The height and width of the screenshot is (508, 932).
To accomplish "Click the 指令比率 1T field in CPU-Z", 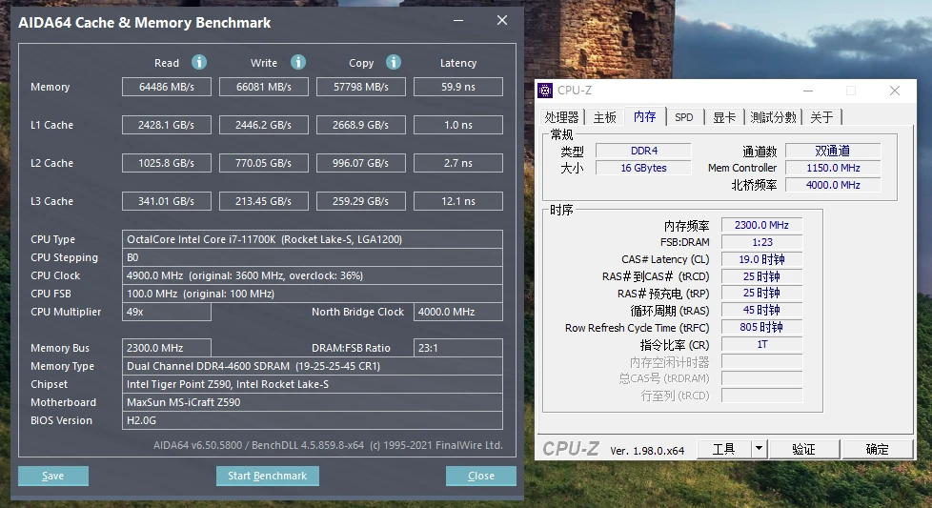I will pos(762,345).
